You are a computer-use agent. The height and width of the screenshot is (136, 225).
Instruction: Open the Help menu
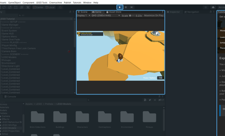click(x=96, y=3)
